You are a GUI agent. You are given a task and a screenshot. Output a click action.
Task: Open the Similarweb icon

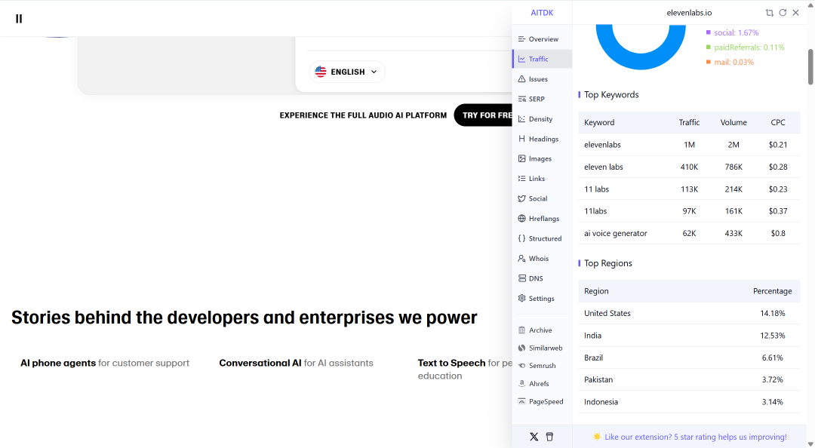[x=521, y=348]
